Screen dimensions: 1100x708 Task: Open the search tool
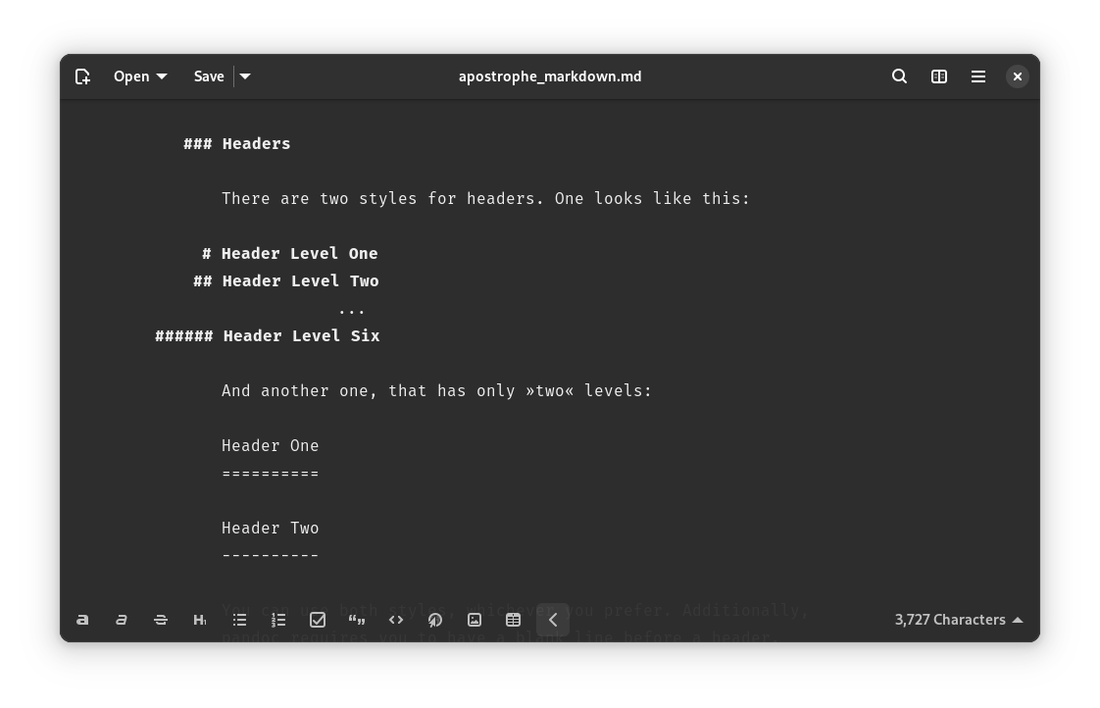[899, 76]
